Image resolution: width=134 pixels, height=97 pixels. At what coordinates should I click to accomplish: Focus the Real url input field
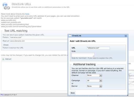[38, 41]
